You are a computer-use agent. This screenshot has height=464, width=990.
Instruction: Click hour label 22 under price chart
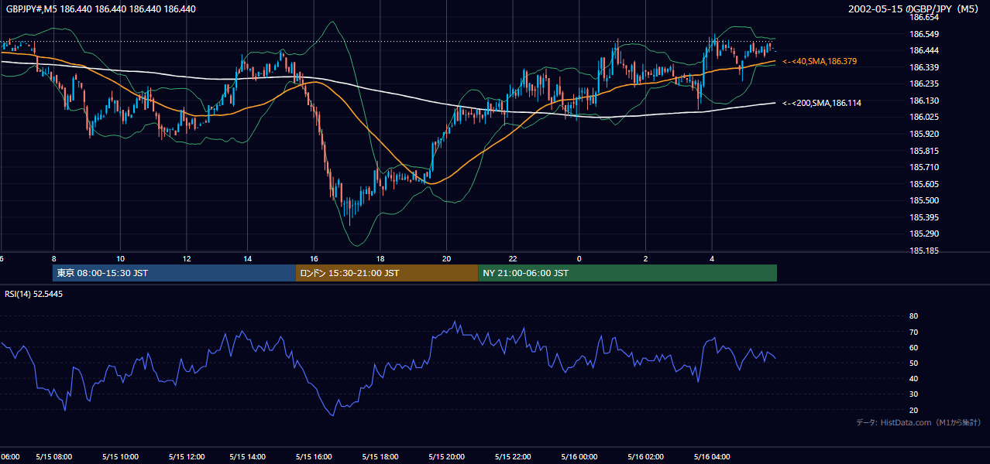(x=513, y=258)
